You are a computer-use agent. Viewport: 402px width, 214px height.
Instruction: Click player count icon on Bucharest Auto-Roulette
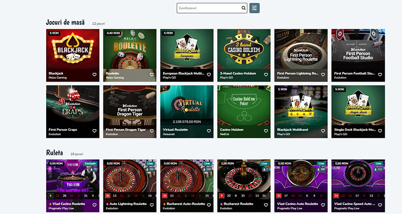[x=205, y=170]
